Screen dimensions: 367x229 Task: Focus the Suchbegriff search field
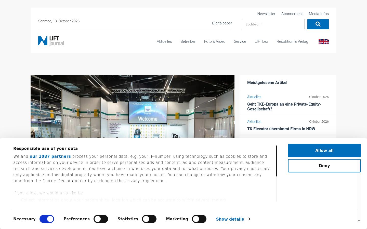(x=273, y=24)
